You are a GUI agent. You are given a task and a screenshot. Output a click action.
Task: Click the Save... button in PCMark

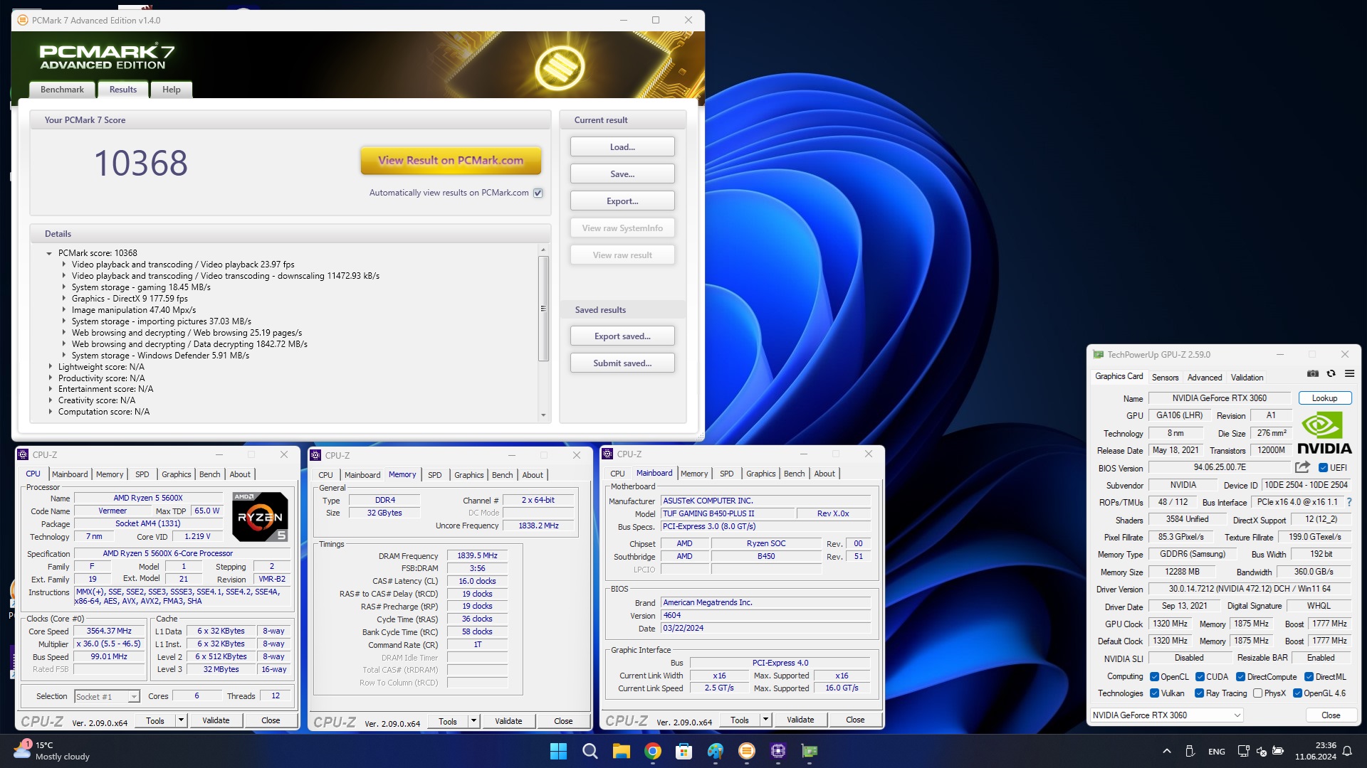tap(622, 174)
